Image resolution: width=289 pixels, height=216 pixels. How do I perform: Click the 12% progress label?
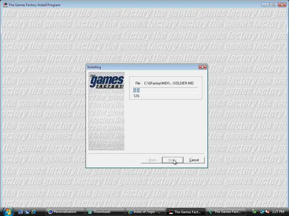click(136, 96)
